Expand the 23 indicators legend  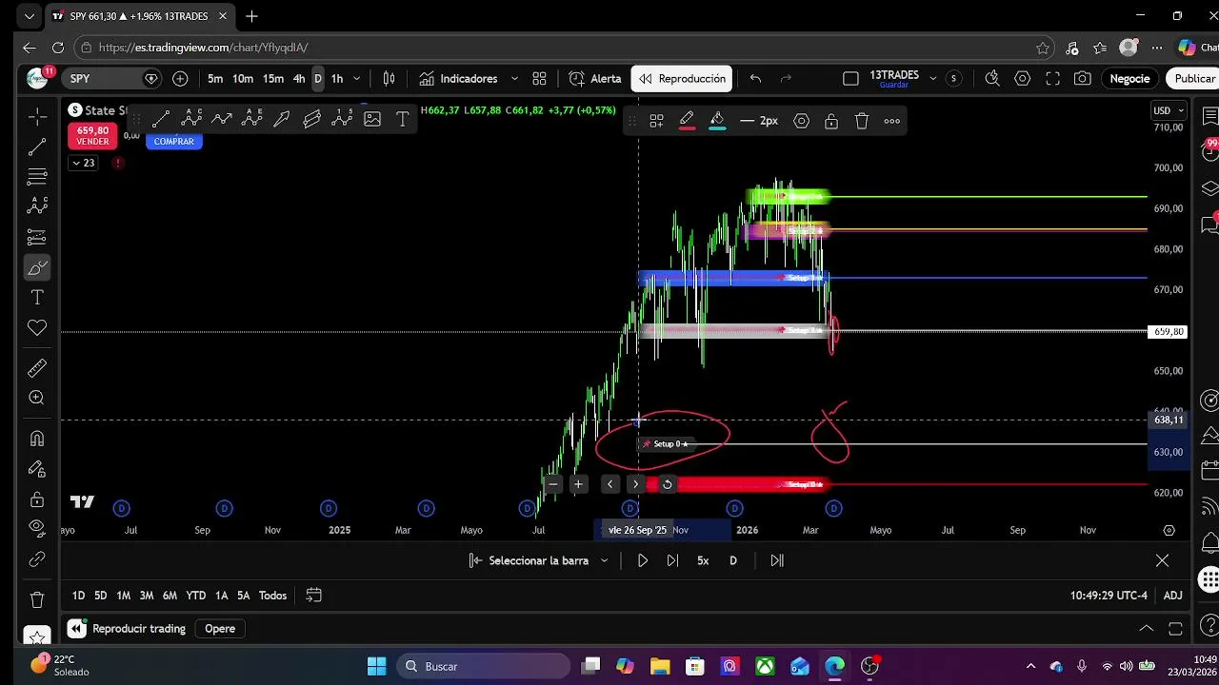point(83,163)
